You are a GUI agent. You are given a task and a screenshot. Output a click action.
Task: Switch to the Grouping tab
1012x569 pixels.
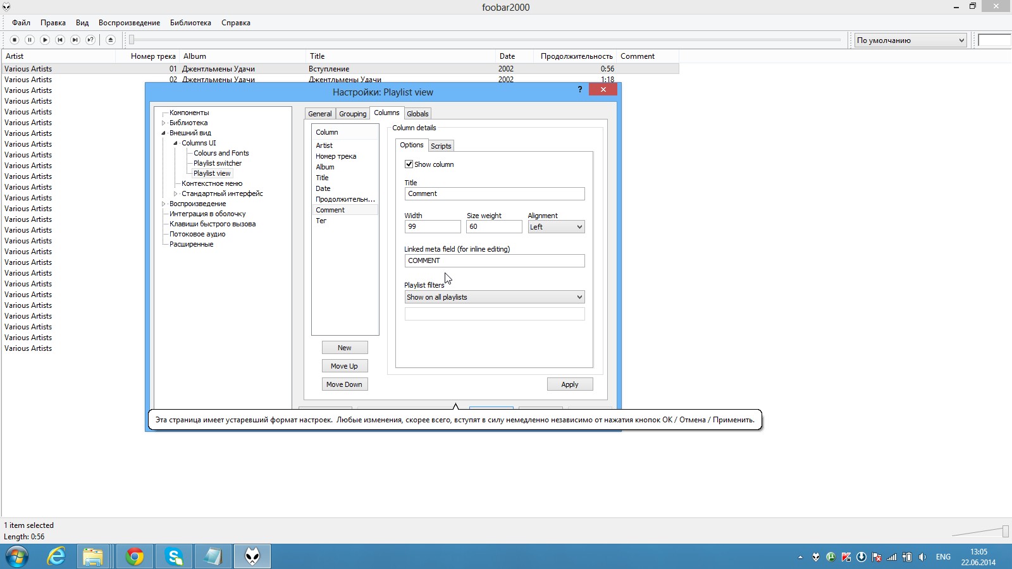tap(352, 114)
